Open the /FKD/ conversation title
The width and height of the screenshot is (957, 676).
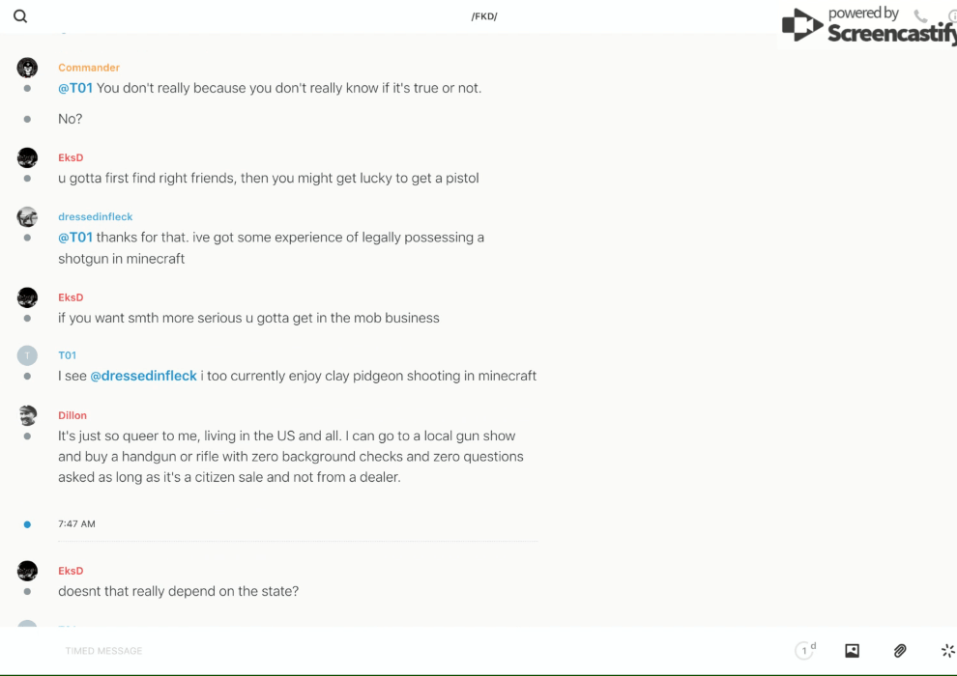point(484,16)
